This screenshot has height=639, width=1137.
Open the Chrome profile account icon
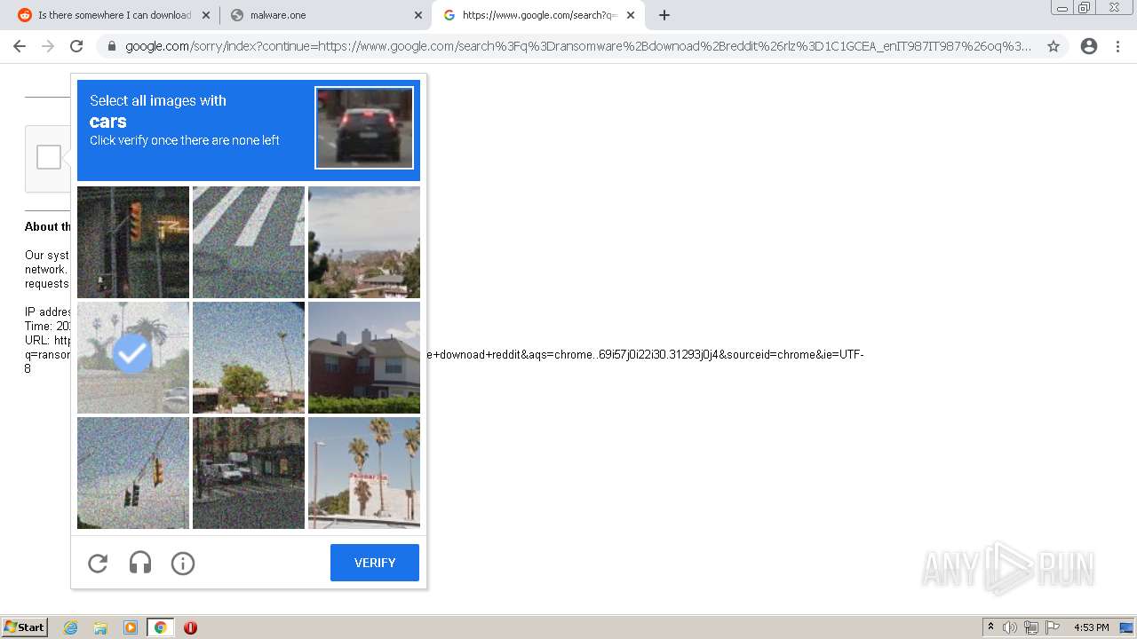[1089, 46]
